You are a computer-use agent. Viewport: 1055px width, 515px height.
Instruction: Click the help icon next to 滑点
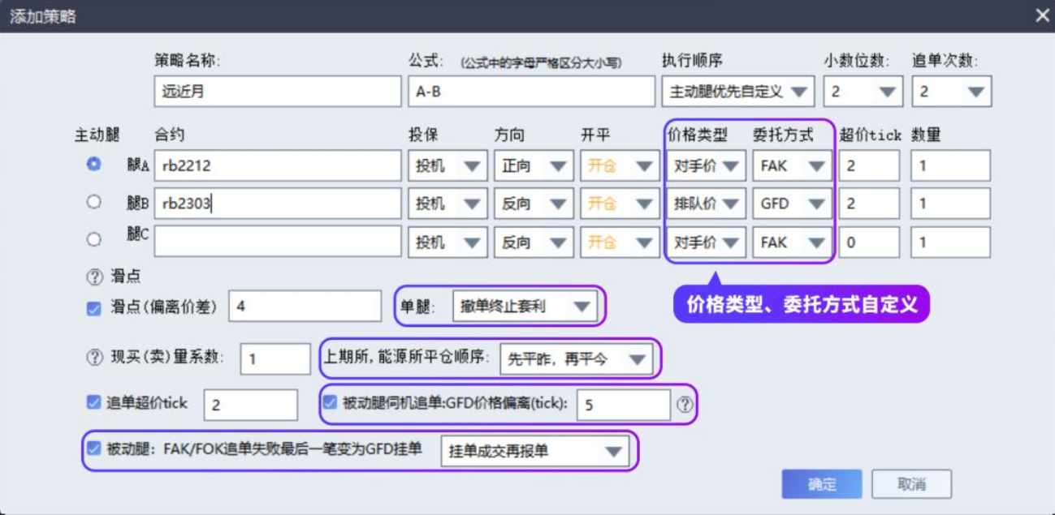[x=95, y=277]
